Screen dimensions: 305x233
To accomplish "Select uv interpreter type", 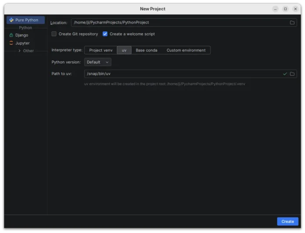I will coord(124,51).
